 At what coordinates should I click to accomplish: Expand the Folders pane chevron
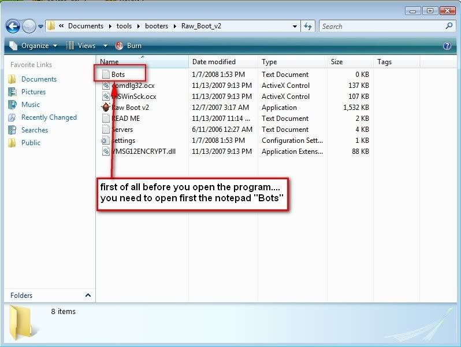tap(88, 295)
